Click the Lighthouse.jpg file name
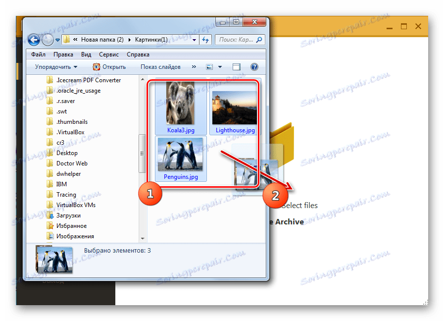This screenshot has width=444, height=321. point(235,130)
